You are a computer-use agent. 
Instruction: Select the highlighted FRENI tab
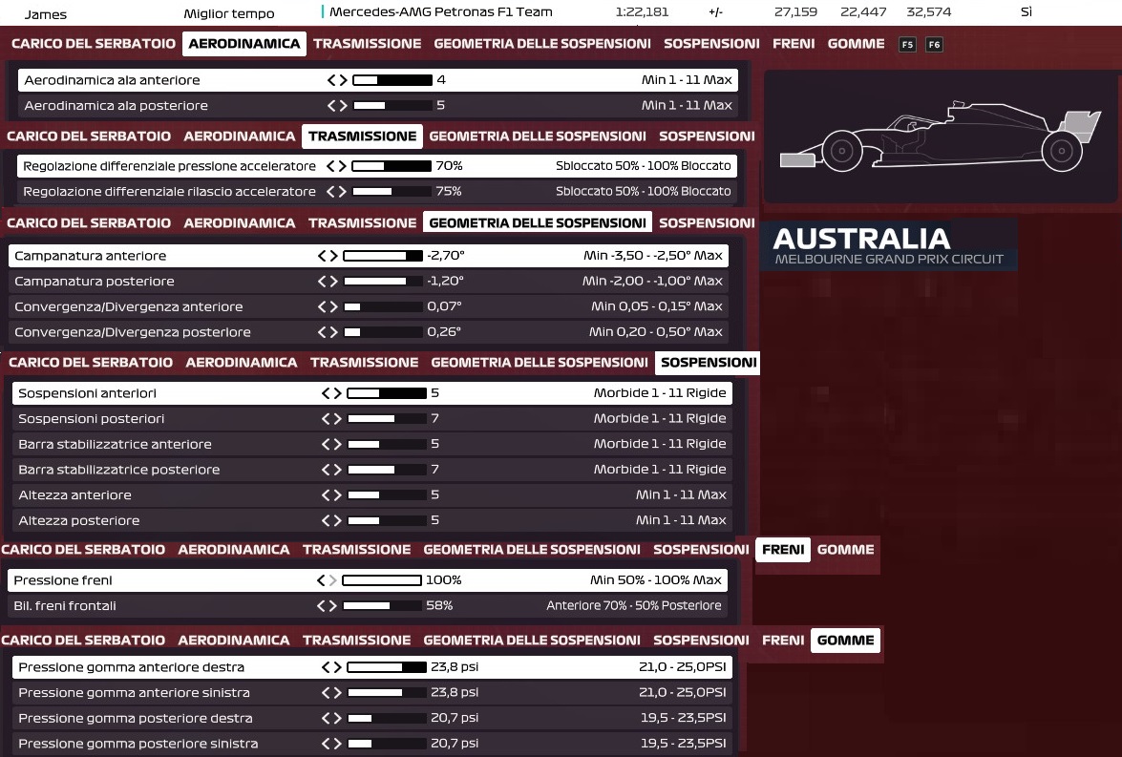[783, 550]
